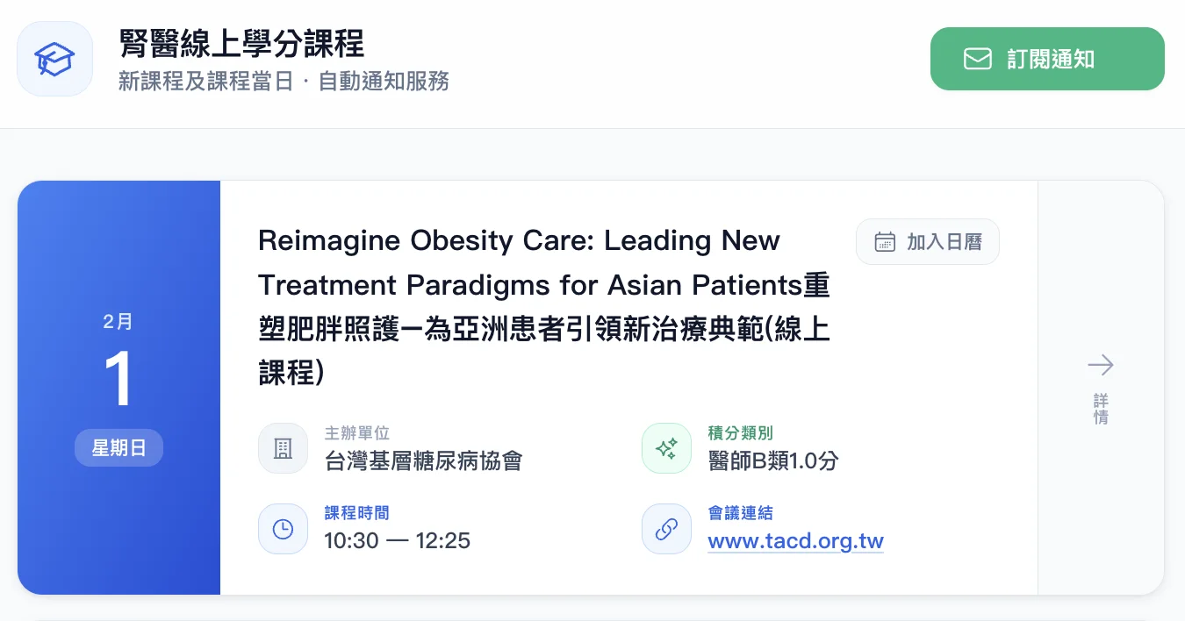Open the www.tacd.org.tw meeting link
Viewport: 1185px width, 621px height.
point(794,541)
